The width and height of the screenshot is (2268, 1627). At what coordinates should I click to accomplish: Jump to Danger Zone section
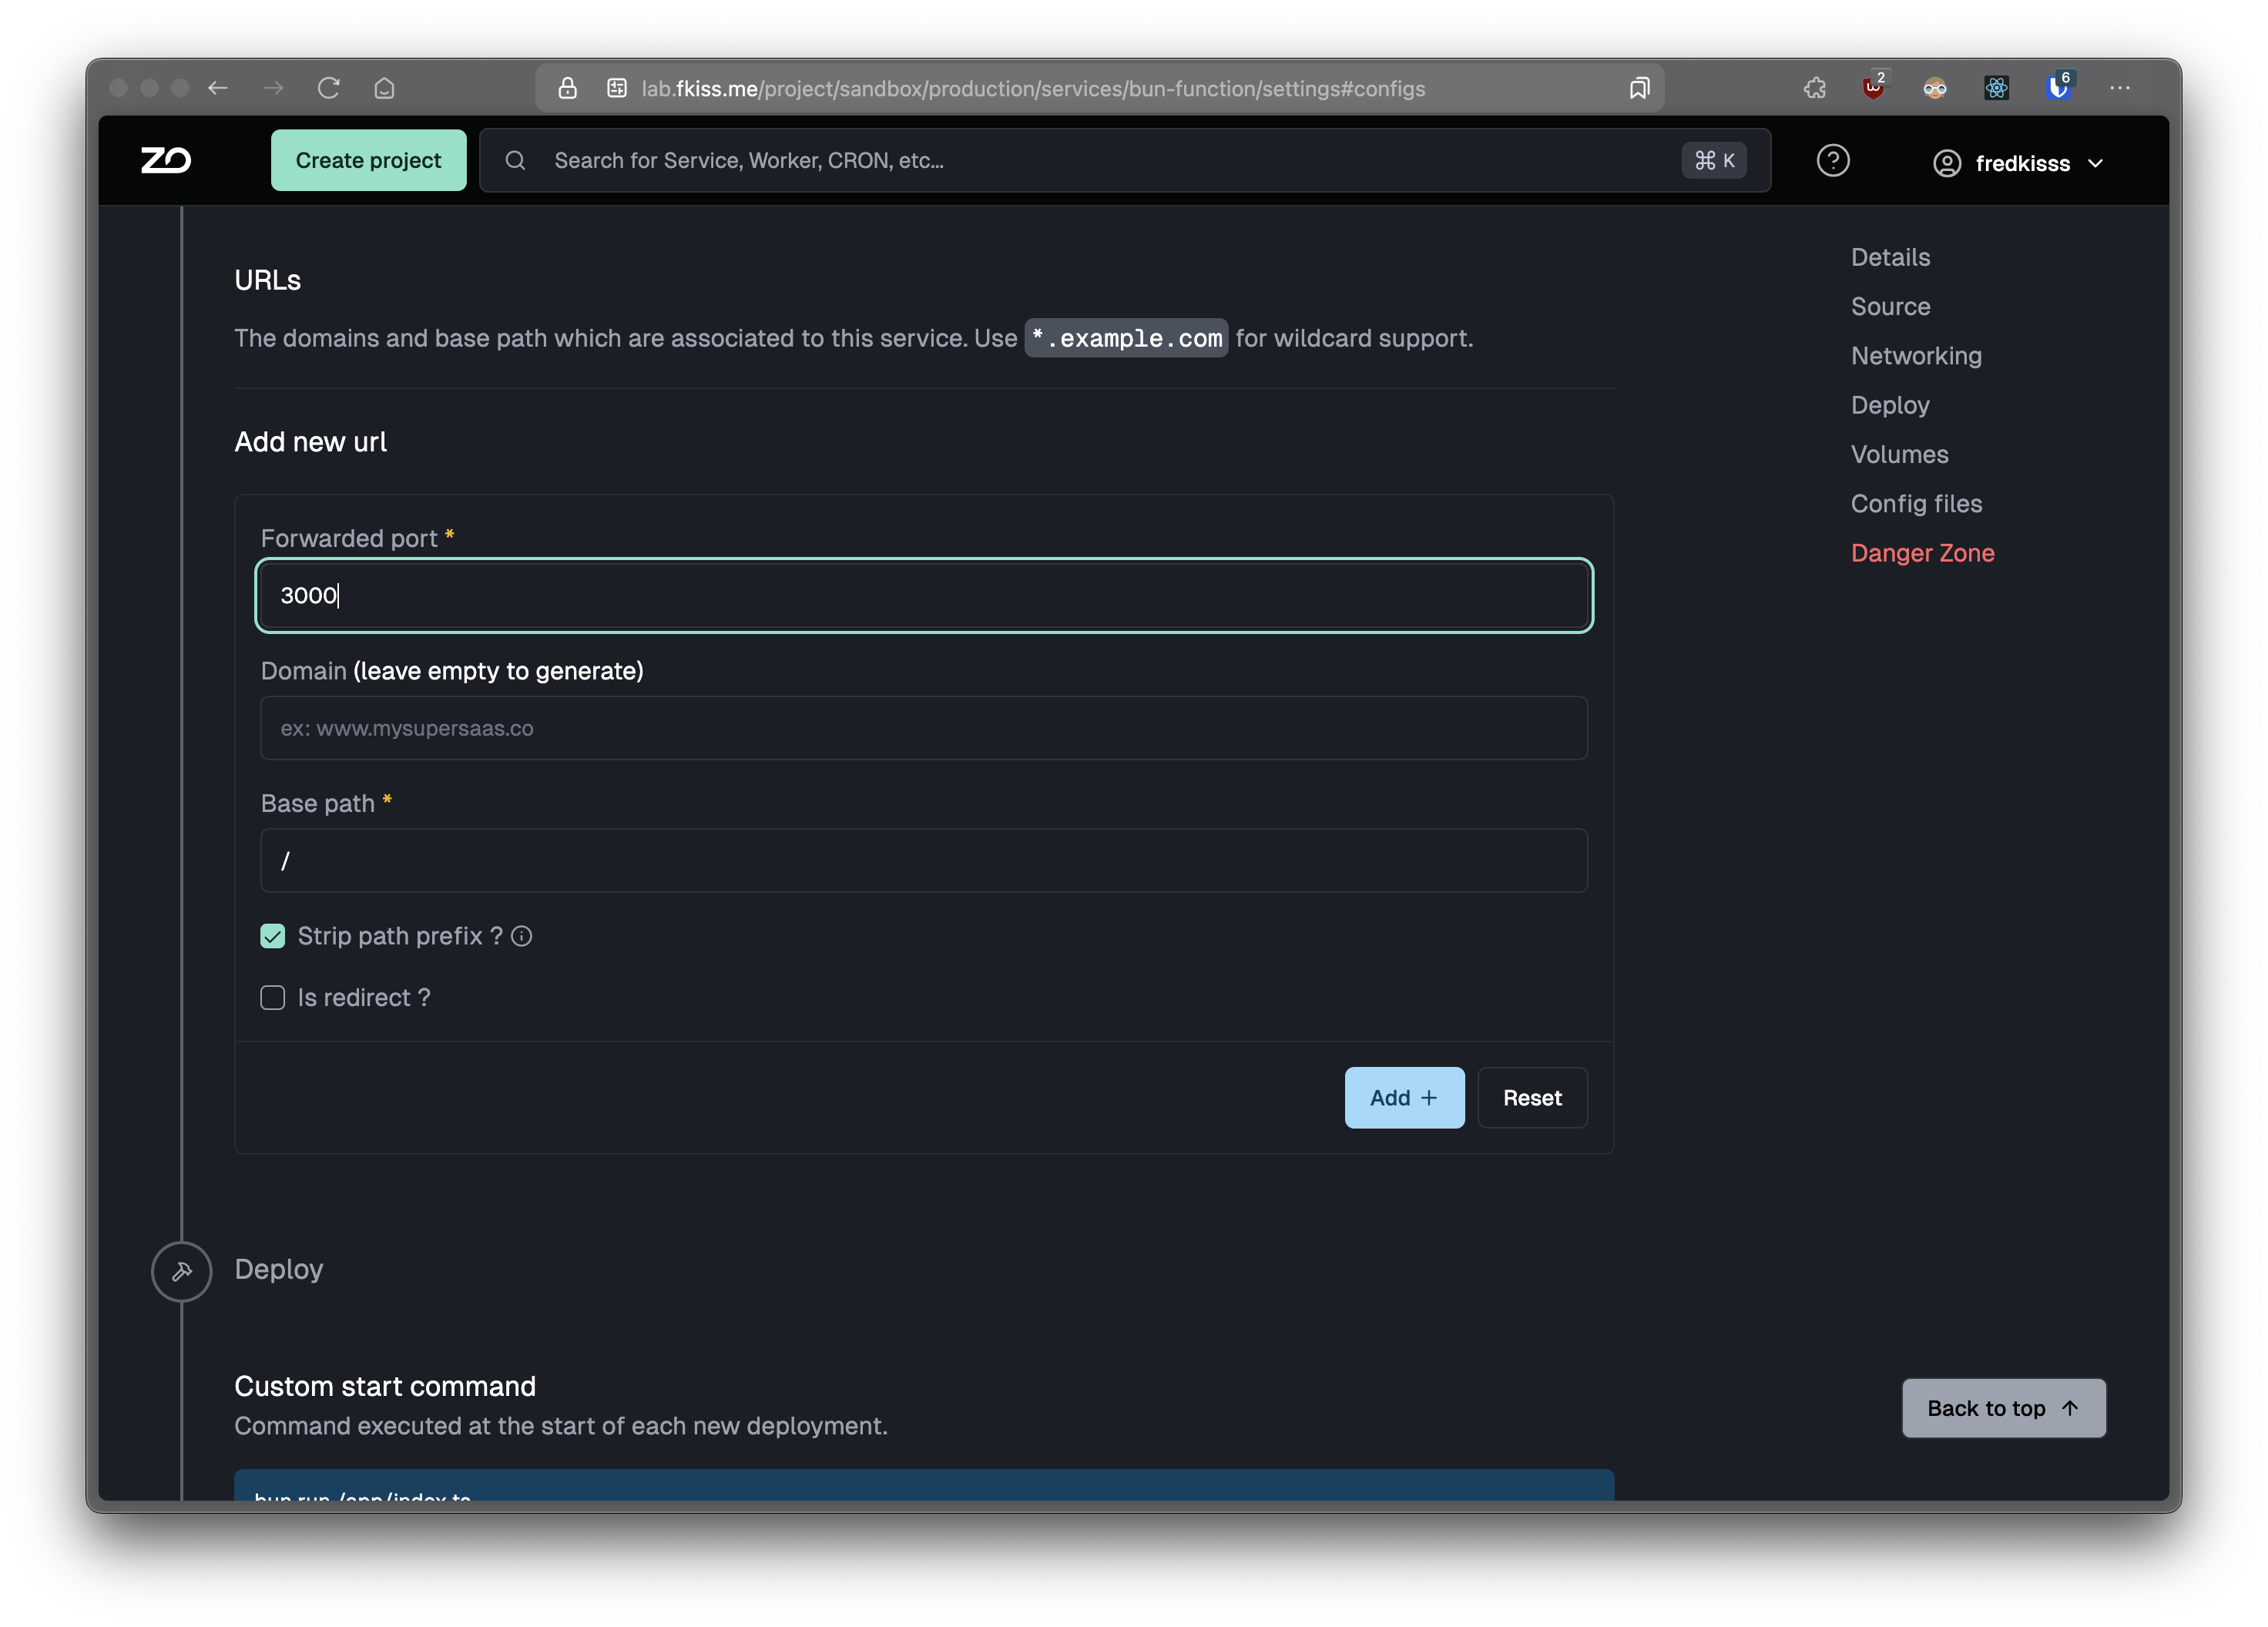tap(1922, 553)
